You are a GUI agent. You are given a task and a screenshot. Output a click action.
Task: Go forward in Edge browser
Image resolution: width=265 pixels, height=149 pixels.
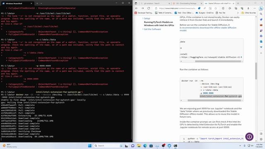coord(142,8)
